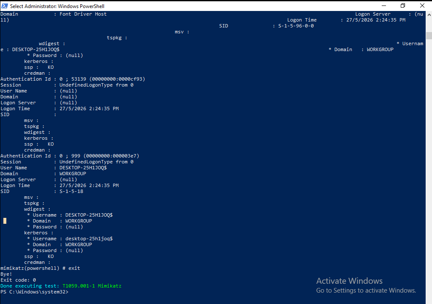Click the selection cursor block beside the wdigest Domain line
The height and width of the screenshot is (304, 432).
[x=5, y=221]
